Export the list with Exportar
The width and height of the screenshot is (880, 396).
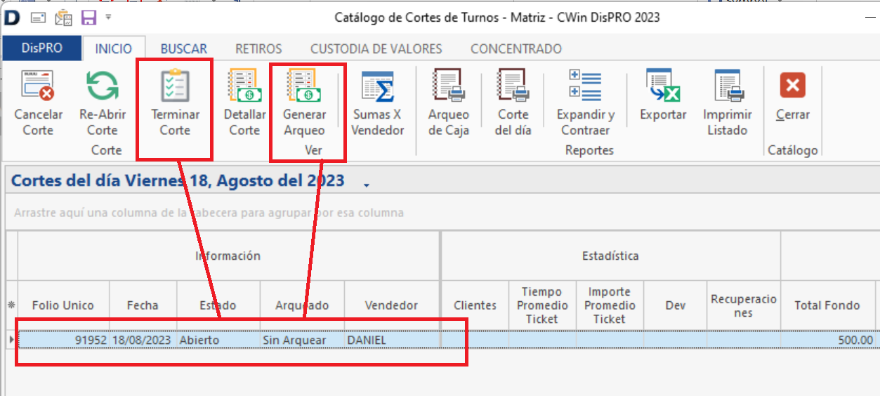pos(663,95)
